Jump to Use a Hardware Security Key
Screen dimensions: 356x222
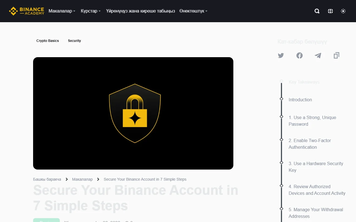316,167
